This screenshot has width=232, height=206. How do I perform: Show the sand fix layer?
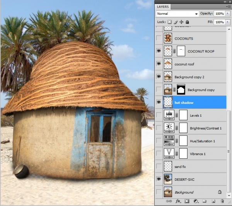159,166
